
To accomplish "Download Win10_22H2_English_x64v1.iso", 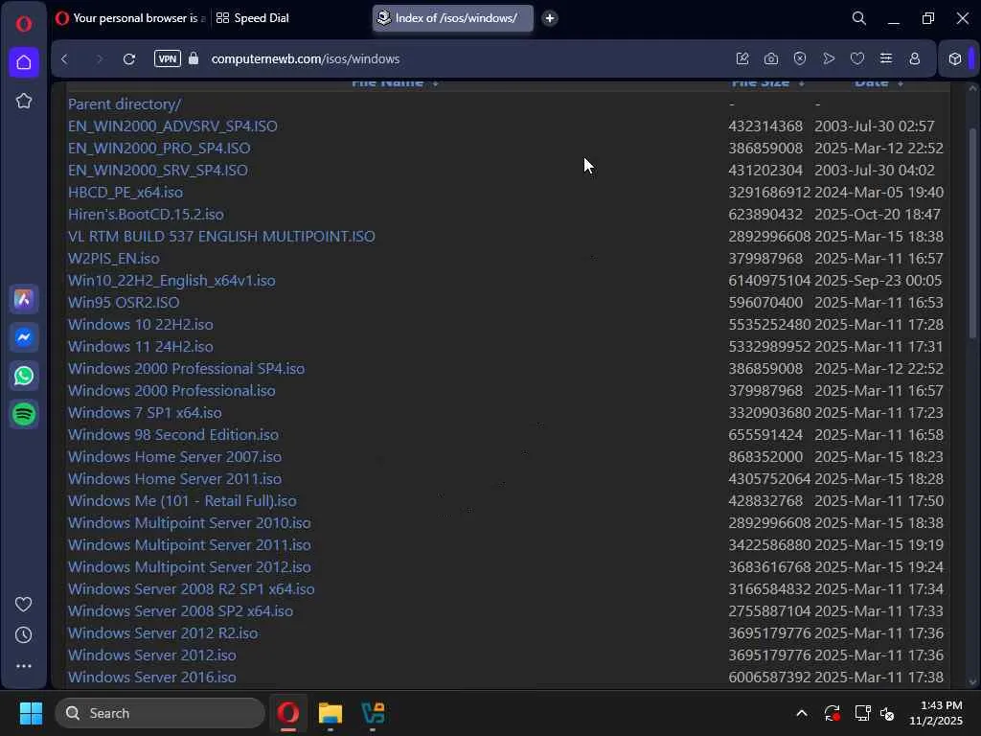I will pos(171,281).
